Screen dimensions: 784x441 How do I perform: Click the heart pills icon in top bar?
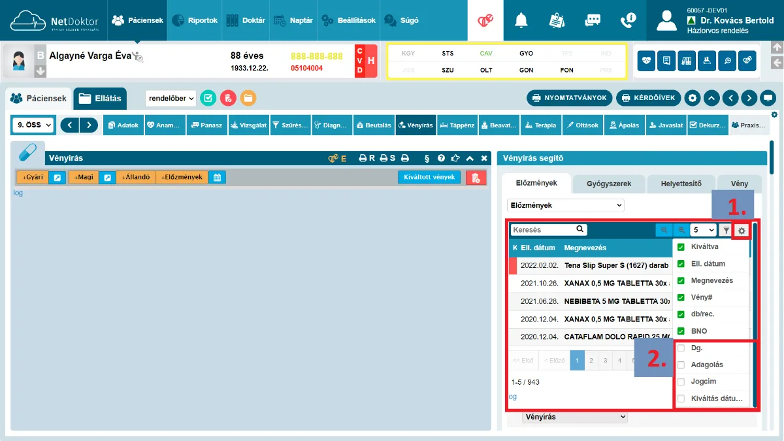click(x=485, y=20)
